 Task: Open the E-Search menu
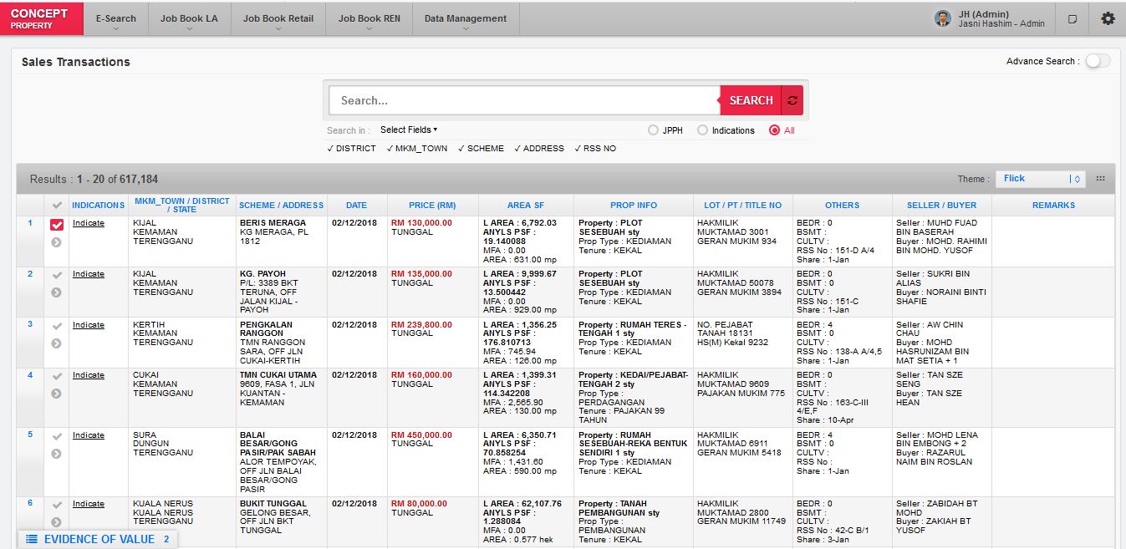point(115,19)
